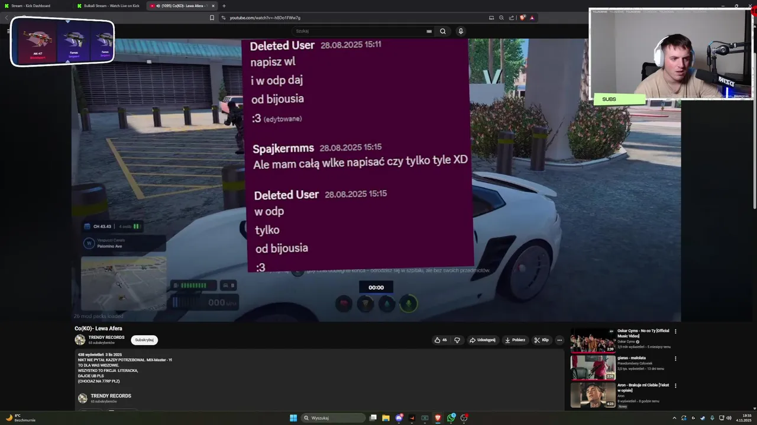Switch to Brave browser taskbar icon

[x=438, y=418]
